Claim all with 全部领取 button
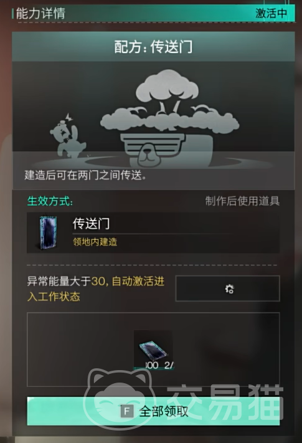The width and height of the screenshot is (302, 443). (x=153, y=411)
